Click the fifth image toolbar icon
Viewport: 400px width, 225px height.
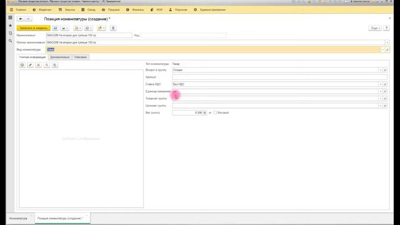click(55, 65)
